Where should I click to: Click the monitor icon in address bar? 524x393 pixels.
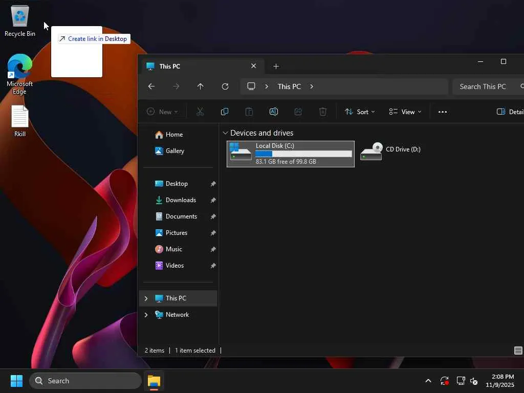pos(251,86)
